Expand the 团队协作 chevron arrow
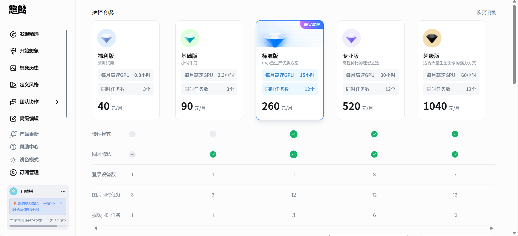The image size is (518, 236). point(57,102)
